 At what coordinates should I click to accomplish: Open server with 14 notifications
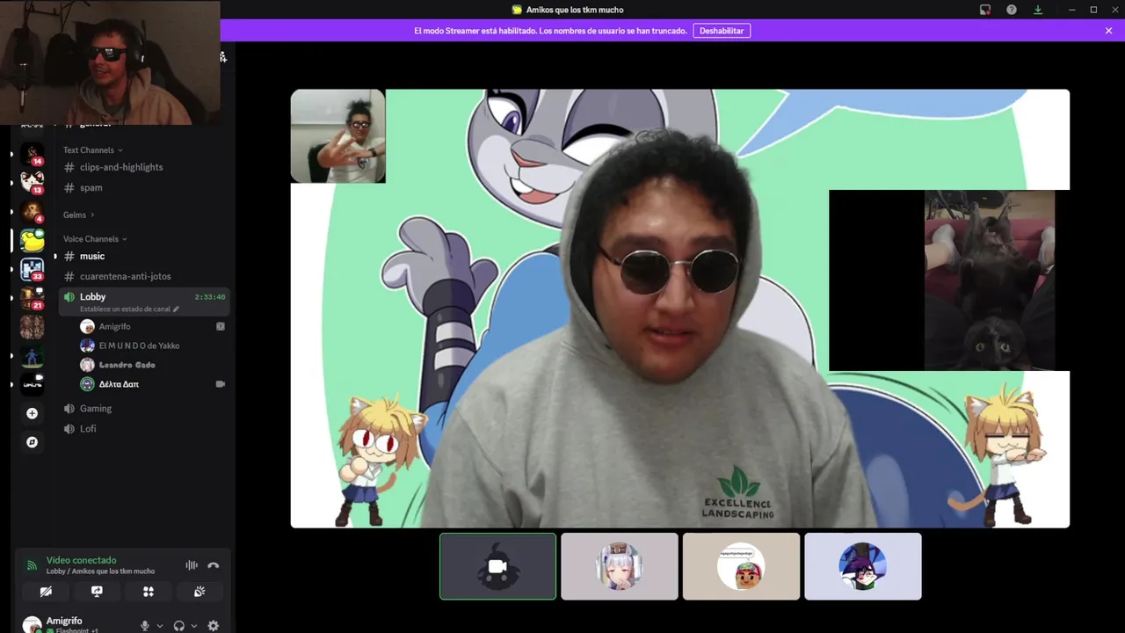[32, 154]
